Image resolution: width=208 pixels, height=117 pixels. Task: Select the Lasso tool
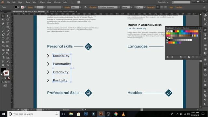click(8, 20)
